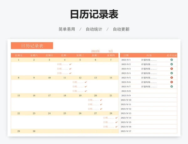
Task: Click the underlined 9月 month field
Action: tap(111, 51)
